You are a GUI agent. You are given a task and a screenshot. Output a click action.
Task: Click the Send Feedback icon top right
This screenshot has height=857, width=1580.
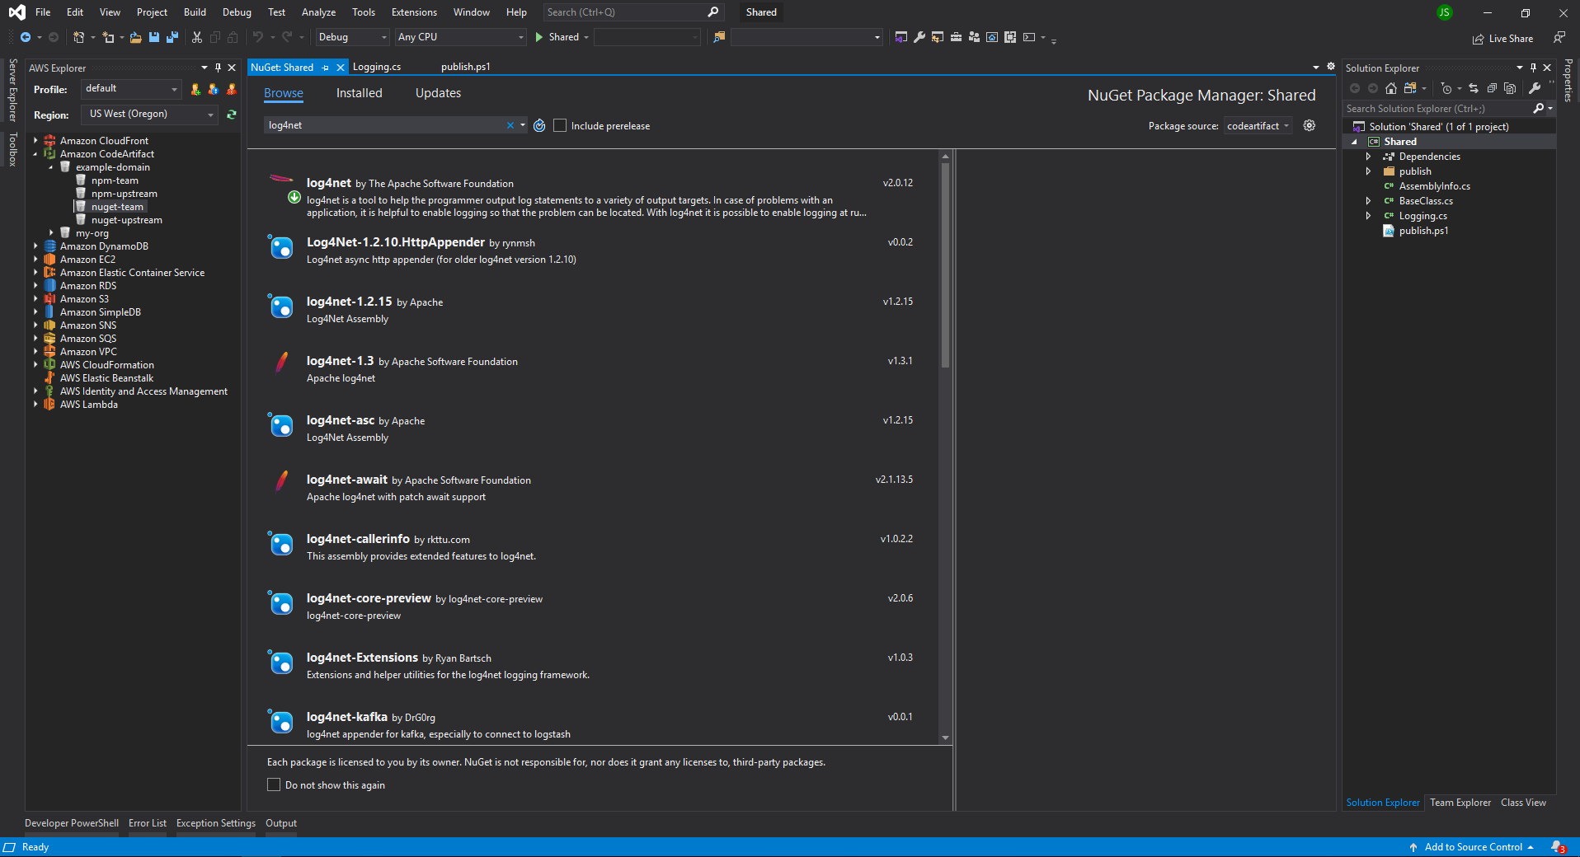point(1559,38)
